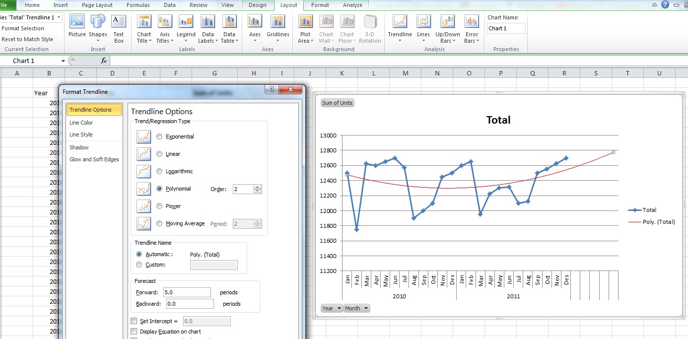Open the 3-D Rotation dialog

[370, 27]
